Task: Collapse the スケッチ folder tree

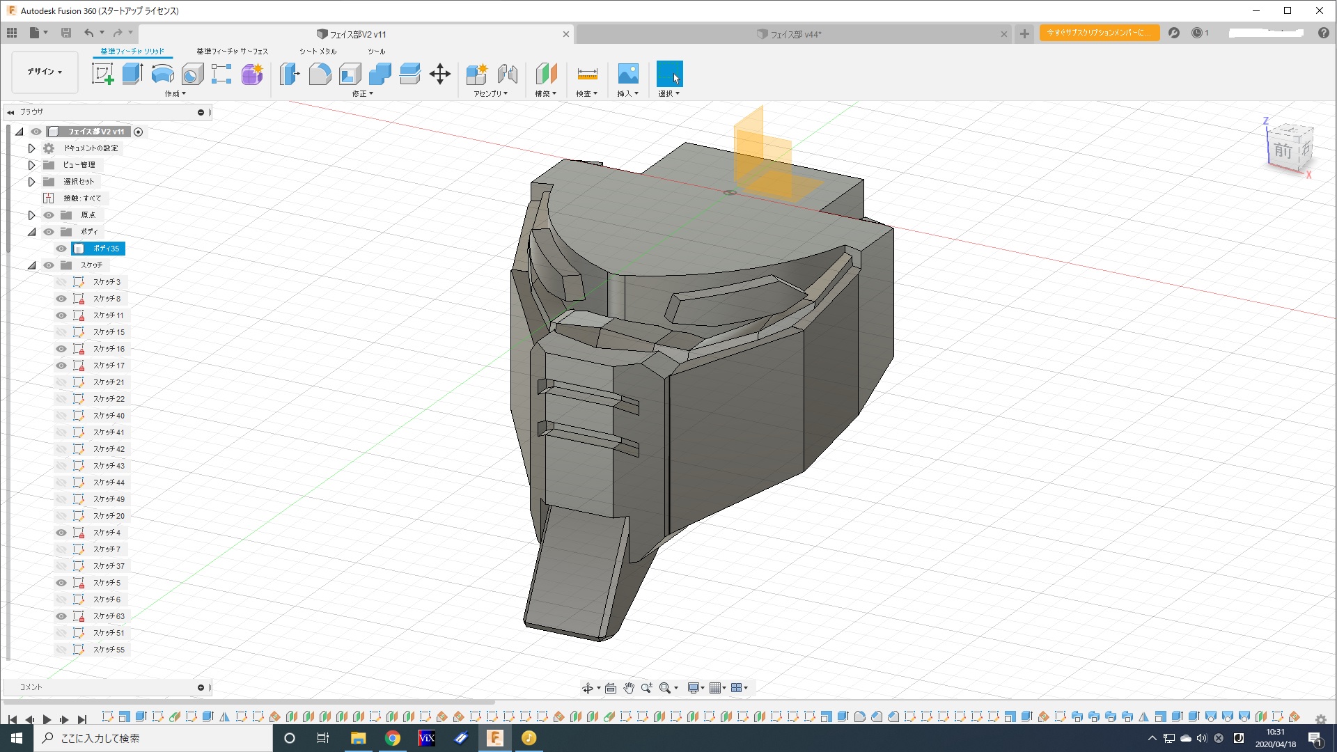Action: [x=31, y=265]
